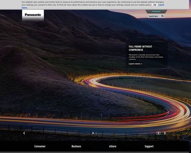Accept cookies with OK button
The width and height of the screenshot is (191, 153).
[154, 5]
